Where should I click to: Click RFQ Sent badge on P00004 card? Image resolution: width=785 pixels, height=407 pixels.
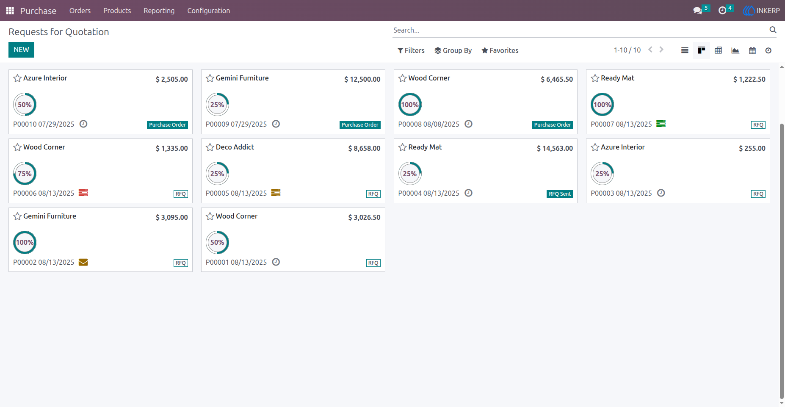click(x=560, y=194)
